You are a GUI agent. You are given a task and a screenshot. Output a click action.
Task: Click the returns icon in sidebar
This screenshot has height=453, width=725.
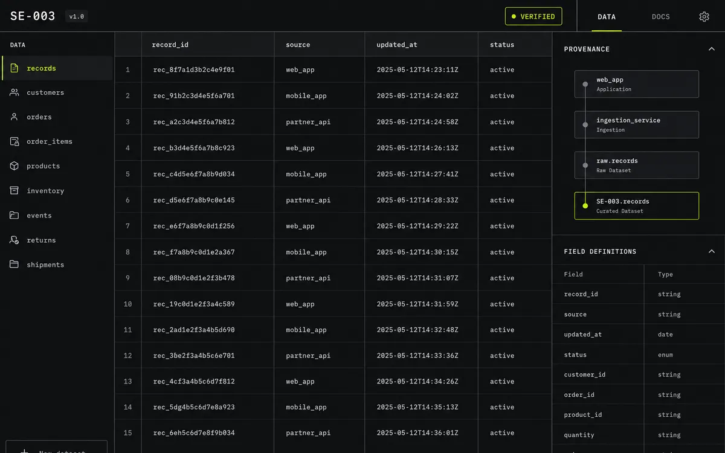click(x=14, y=240)
